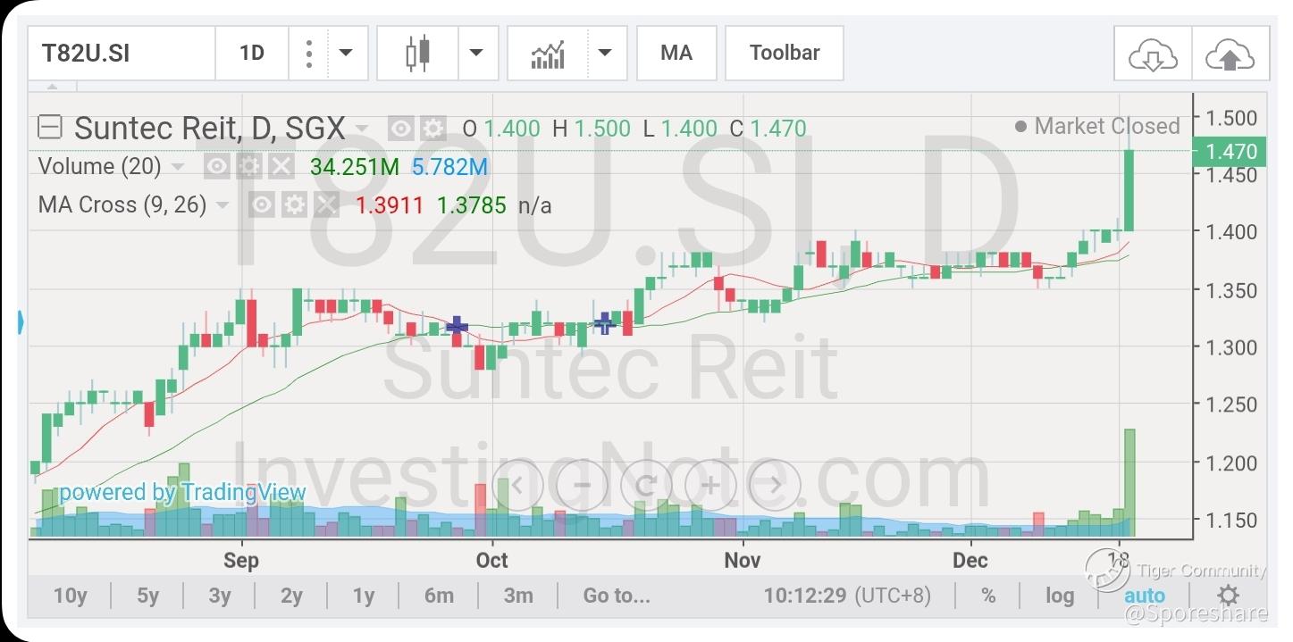Image resolution: width=1293 pixels, height=642 pixels.
Task: Toggle the Suntec Reit series visibility eye
Action: coord(400,129)
